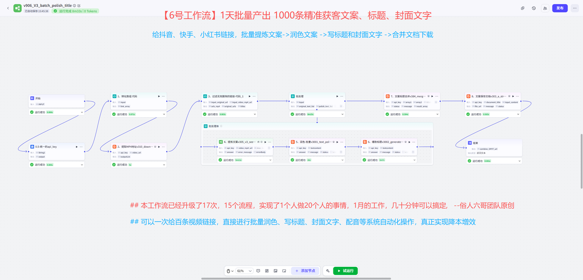Auto-arrange nodes with layout icon
The height and width of the screenshot is (280, 583).
267,271
